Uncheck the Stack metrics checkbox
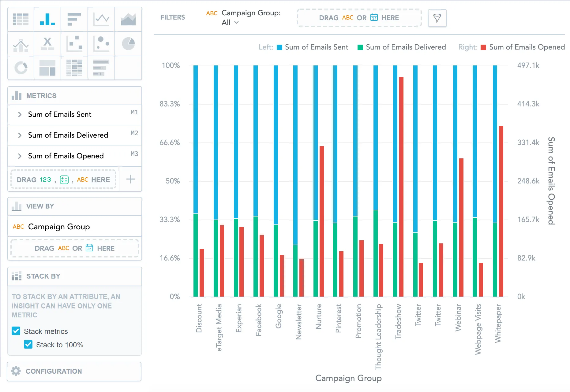 tap(16, 331)
